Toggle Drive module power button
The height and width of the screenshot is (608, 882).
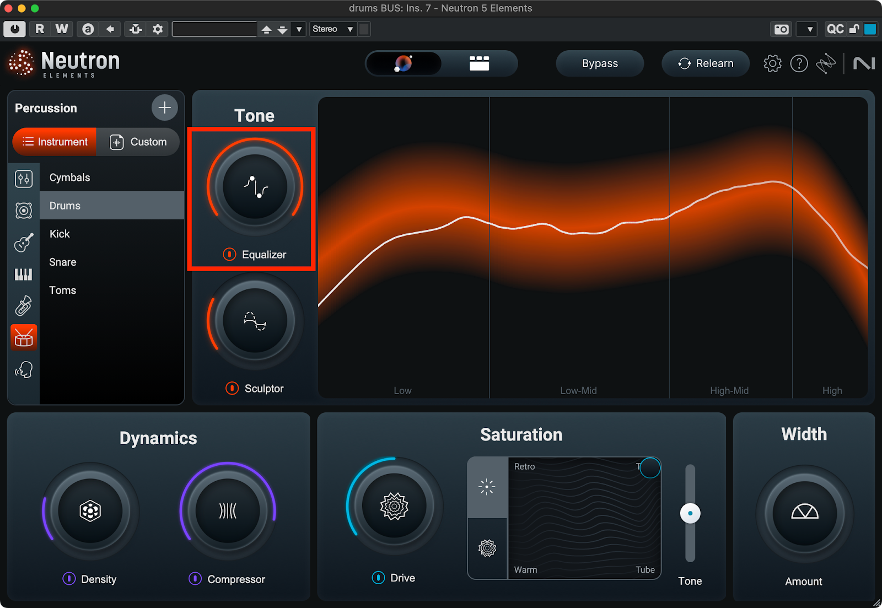pos(378,577)
